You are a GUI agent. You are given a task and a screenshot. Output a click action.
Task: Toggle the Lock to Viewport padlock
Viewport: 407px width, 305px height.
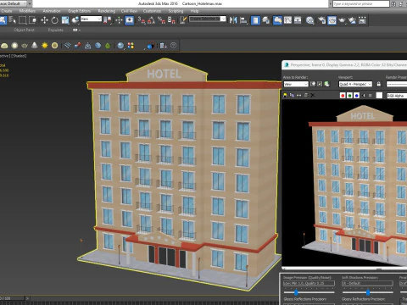click(379, 84)
